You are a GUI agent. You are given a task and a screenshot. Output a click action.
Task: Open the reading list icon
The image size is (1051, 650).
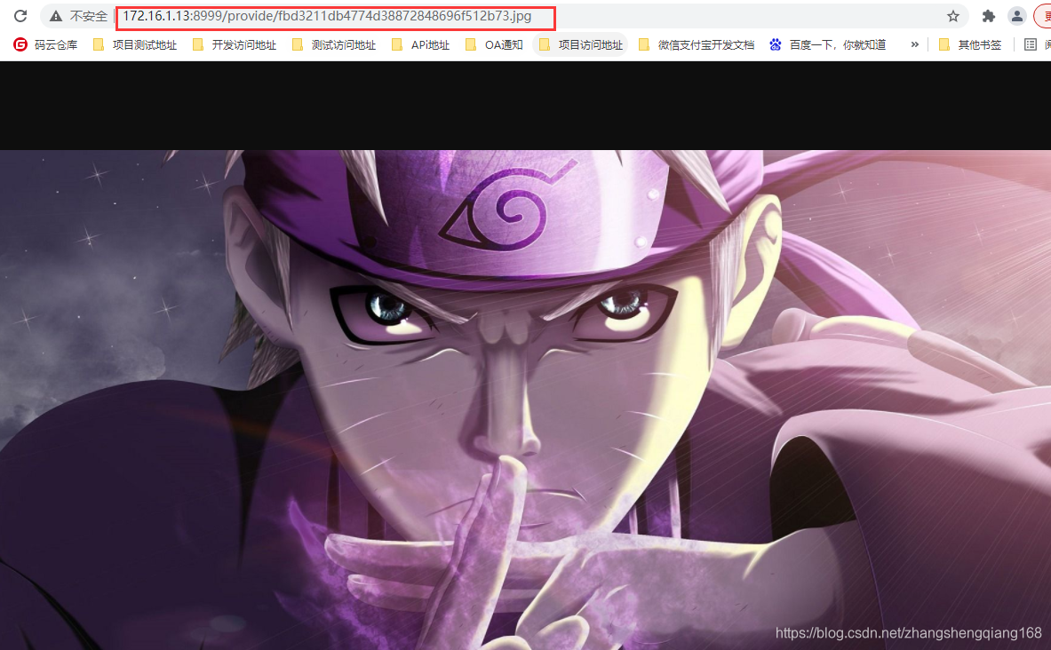(x=1031, y=45)
